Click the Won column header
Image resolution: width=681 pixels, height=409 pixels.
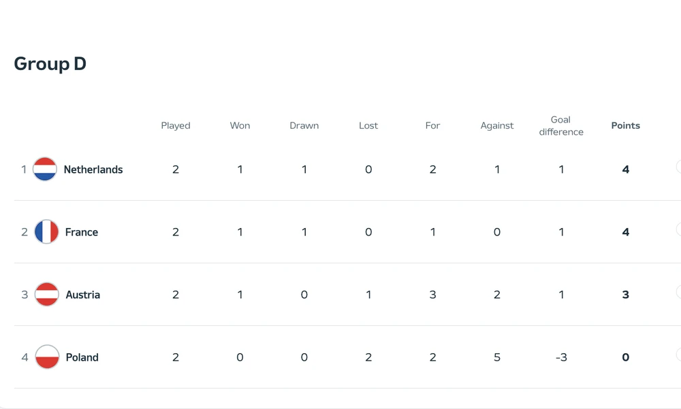point(240,126)
